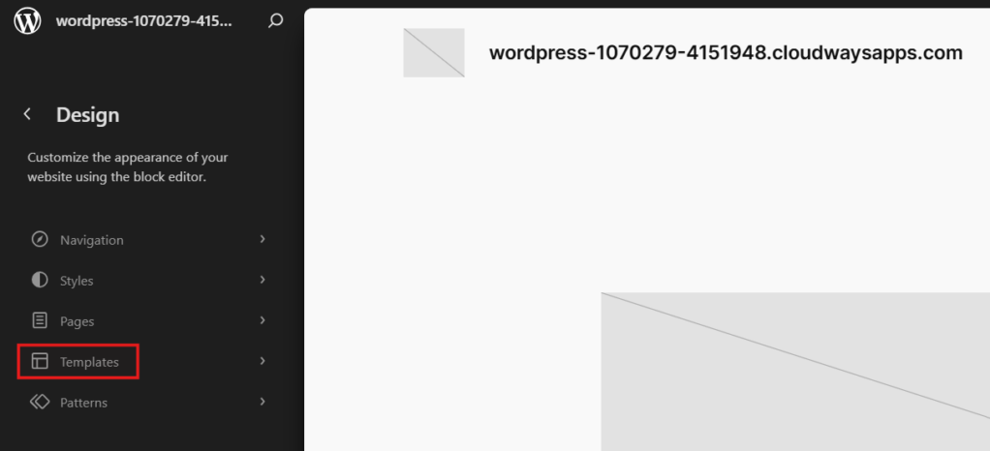Expand the Patterns row chevron
The width and height of the screenshot is (990, 451).
263,402
